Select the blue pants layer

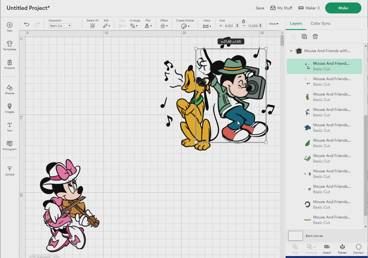(x=324, y=128)
